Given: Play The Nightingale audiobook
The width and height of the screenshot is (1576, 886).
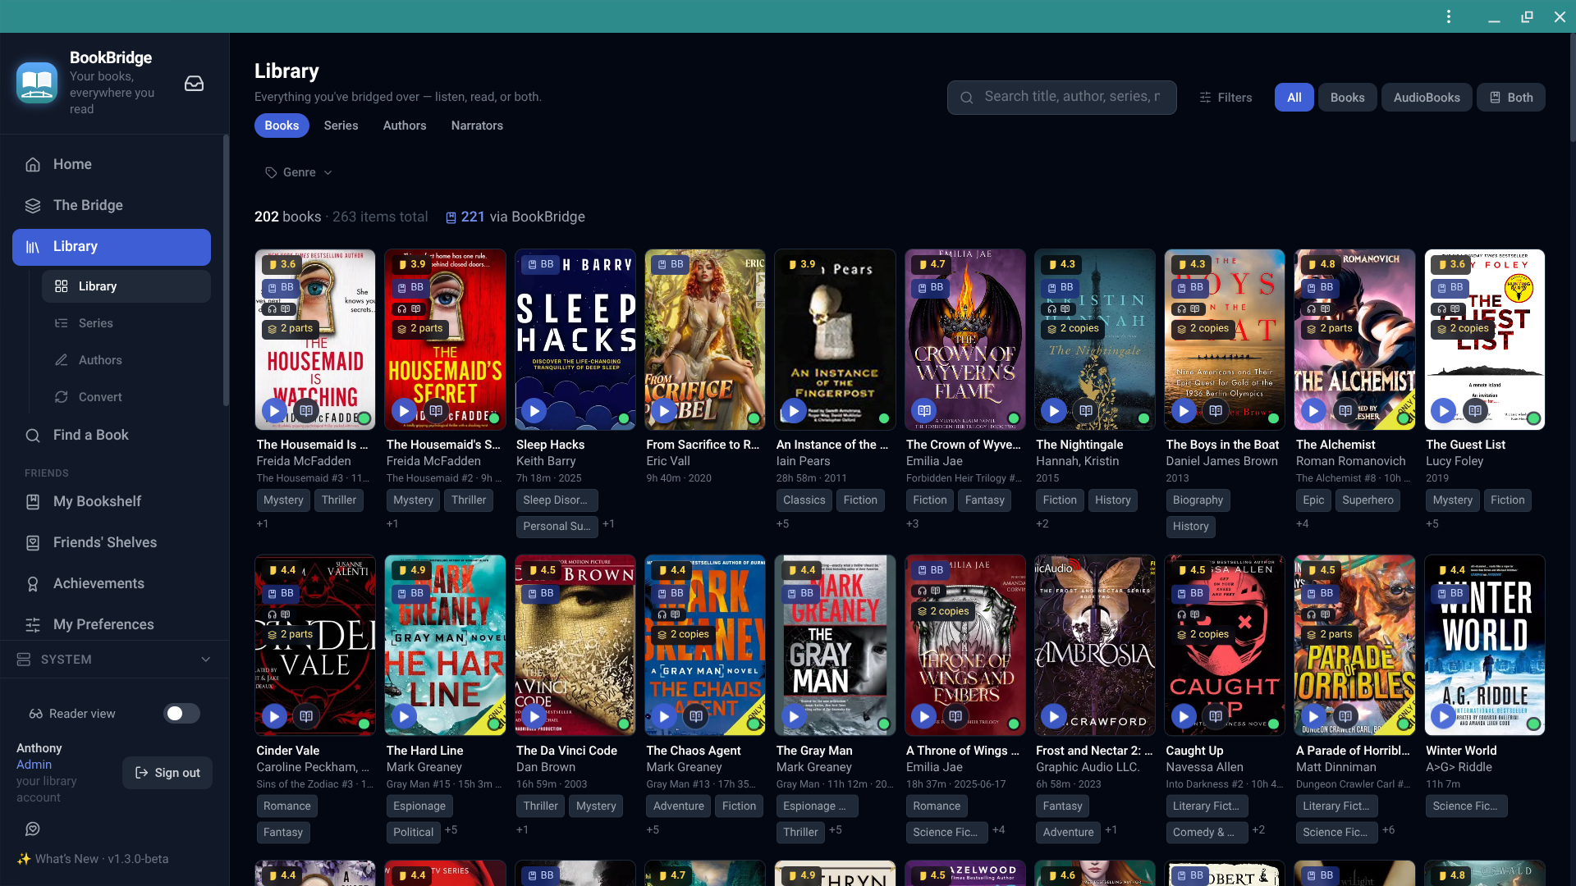Looking at the screenshot, I should coord(1054,410).
